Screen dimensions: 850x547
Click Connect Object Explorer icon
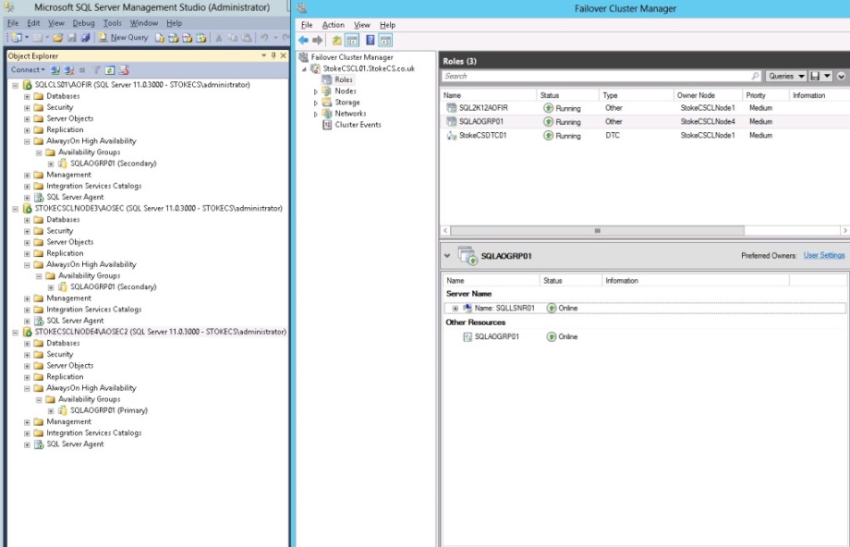click(x=55, y=70)
